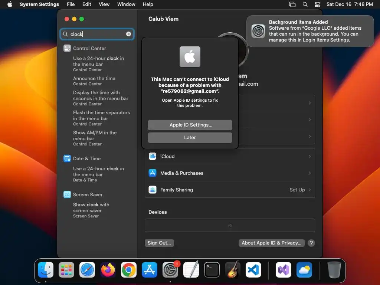
Task: Open the help question mark button
Action: coord(311,243)
